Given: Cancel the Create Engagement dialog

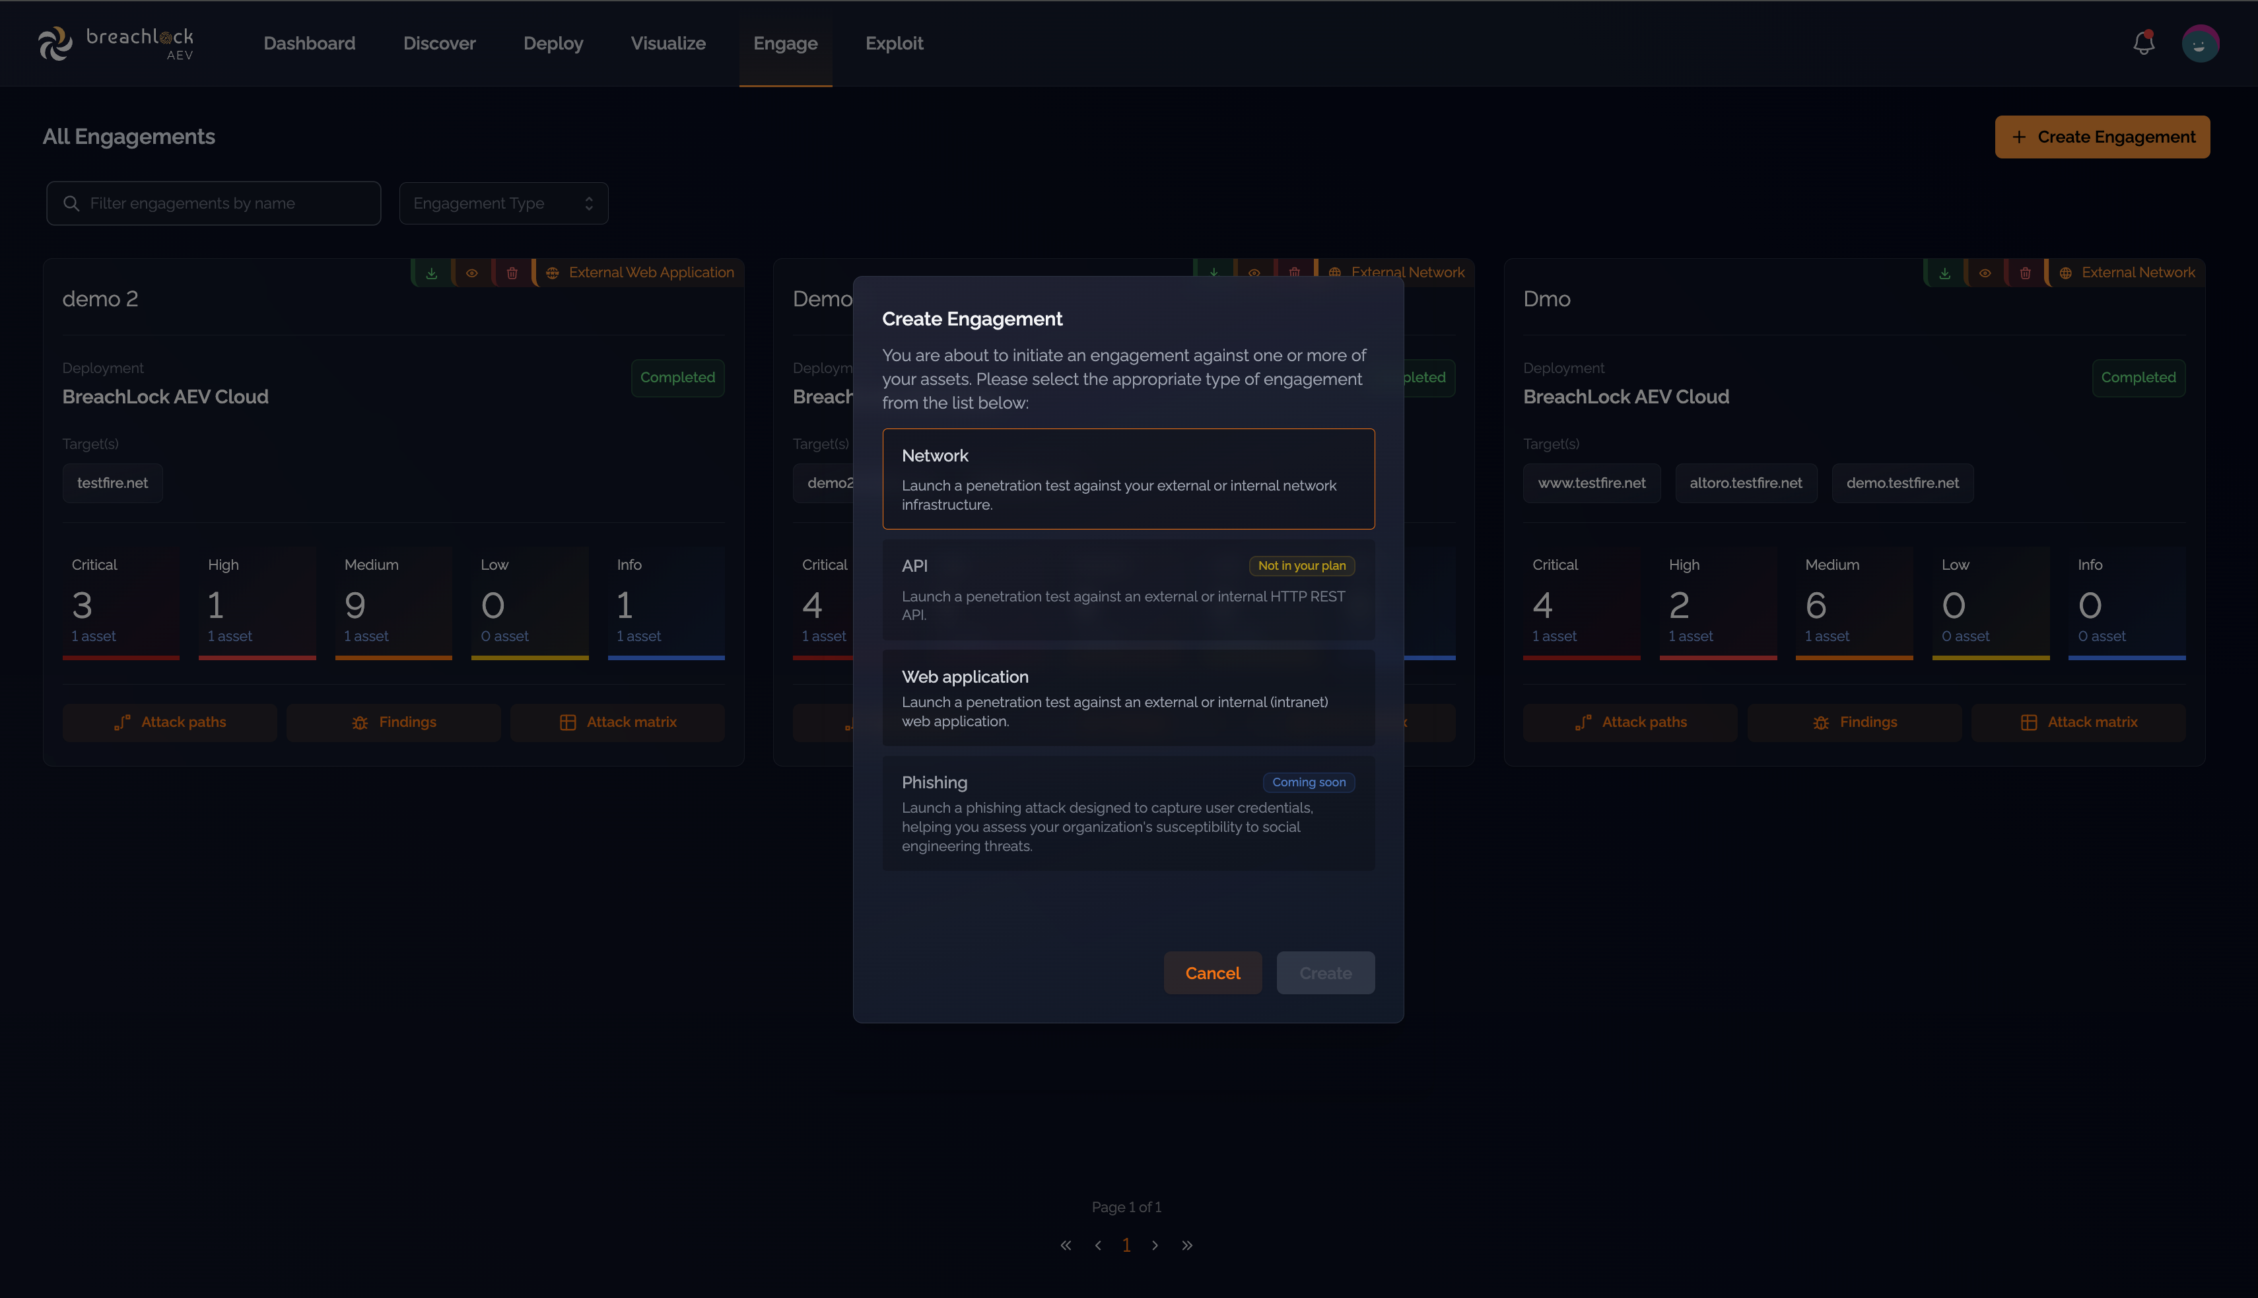Looking at the screenshot, I should pos(1212,973).
